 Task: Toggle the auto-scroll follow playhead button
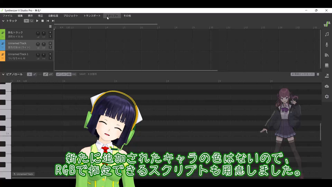click(26, 21)
